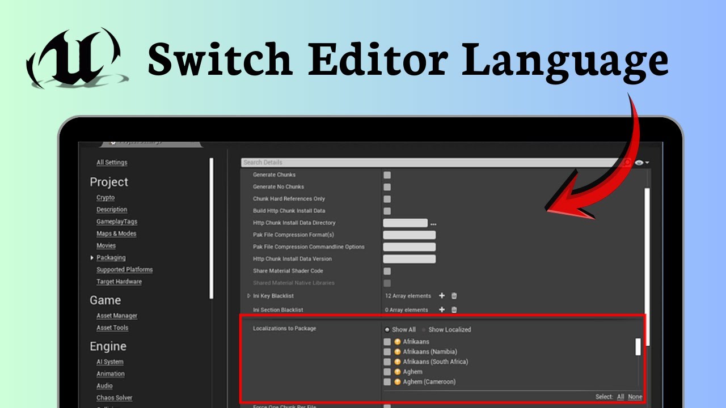Click the globe icon beside Aghem

(x=398, y=372)
